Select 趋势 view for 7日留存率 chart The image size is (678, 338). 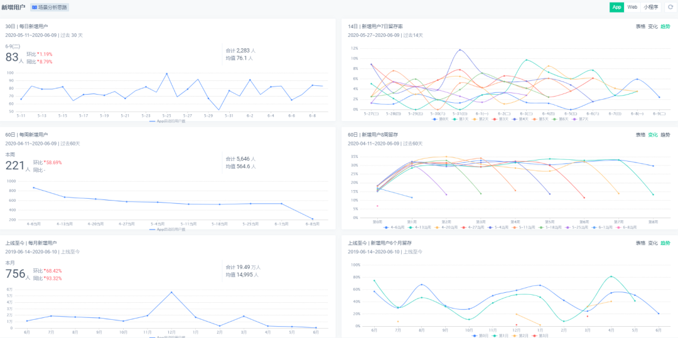coord(665,26)
